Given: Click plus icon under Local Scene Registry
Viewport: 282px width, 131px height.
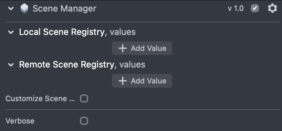Looking at the screenshot, I should coord(123,48).
